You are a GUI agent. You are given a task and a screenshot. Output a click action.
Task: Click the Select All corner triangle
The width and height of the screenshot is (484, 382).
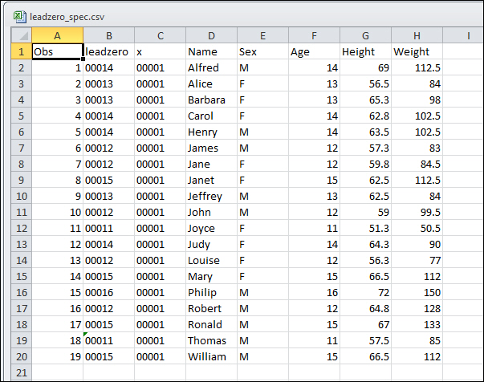click(23, 36)
